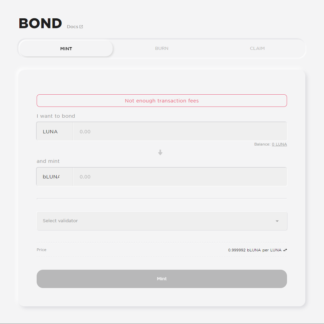This screenshot has width=324, height=324.
Task: Switch to the BURN tab
Action: coord(161,49)
